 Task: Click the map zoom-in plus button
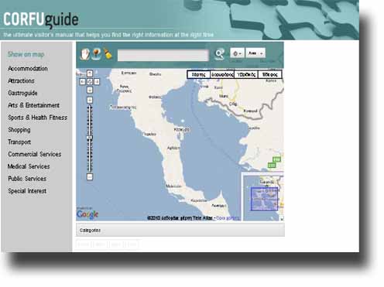90,100
